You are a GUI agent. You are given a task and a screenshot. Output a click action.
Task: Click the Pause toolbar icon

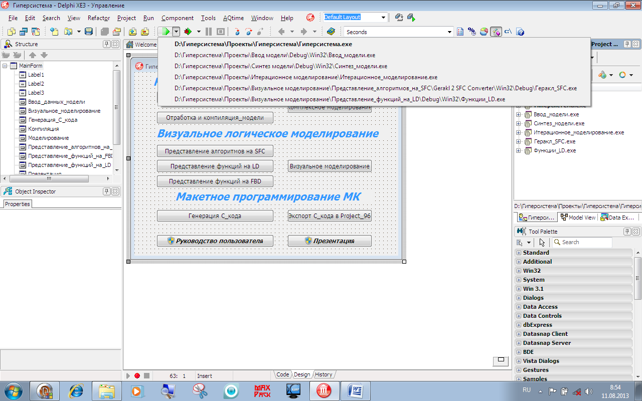(208, 32)
